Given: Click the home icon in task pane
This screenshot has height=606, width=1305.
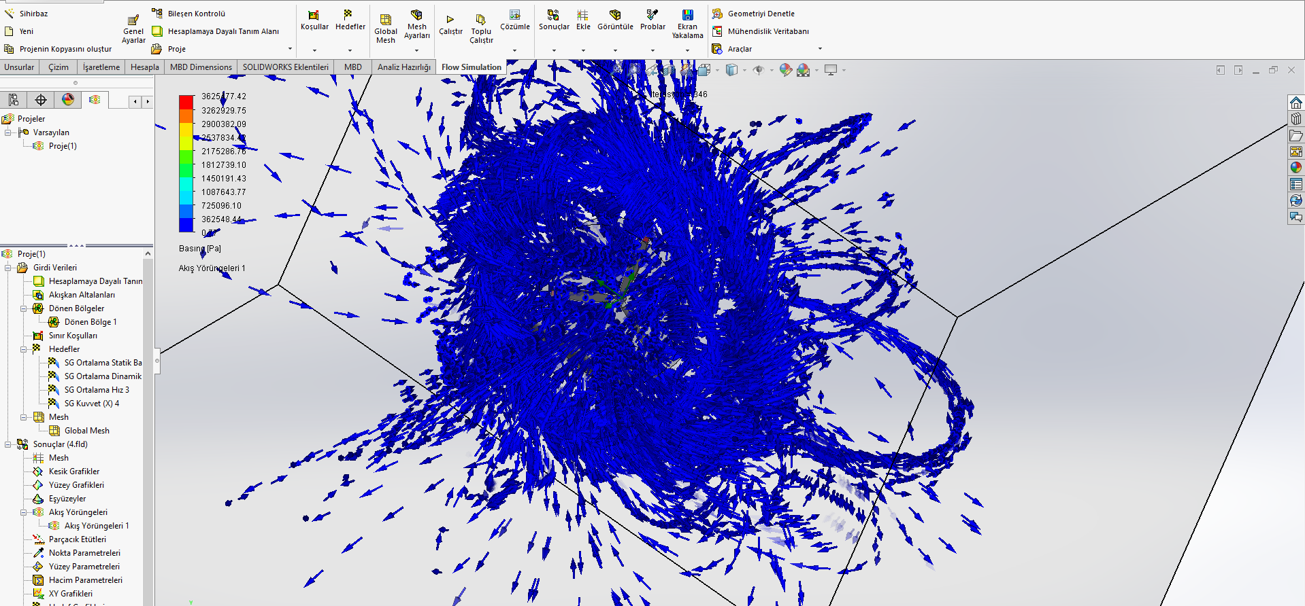Looking at the screenshot, I should coord(1295,103).
